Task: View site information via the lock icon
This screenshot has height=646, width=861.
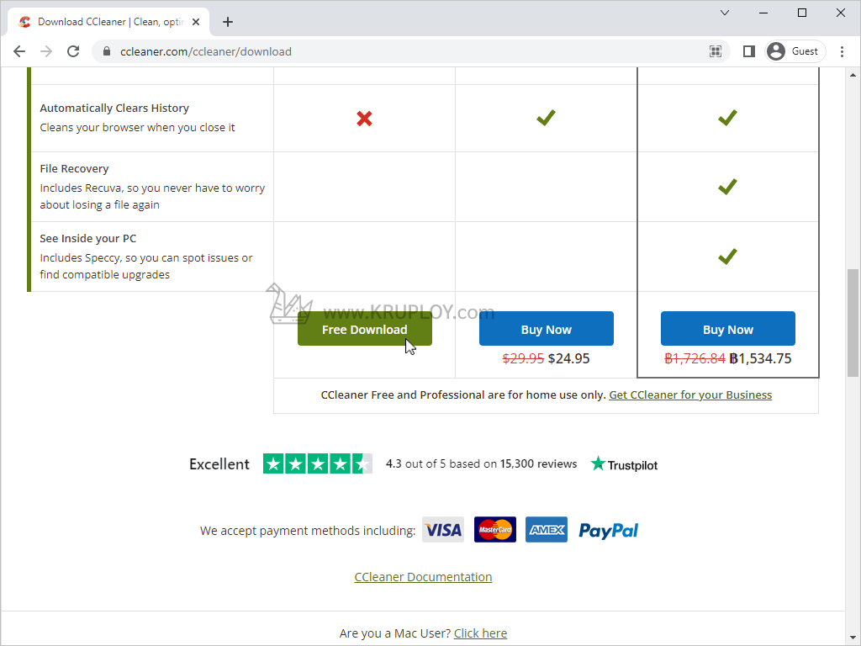Action: (x=107, y=51)
